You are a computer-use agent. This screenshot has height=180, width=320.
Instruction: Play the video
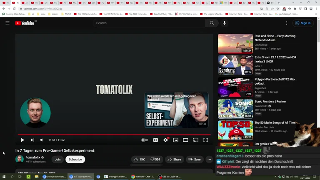pos(22,140)
